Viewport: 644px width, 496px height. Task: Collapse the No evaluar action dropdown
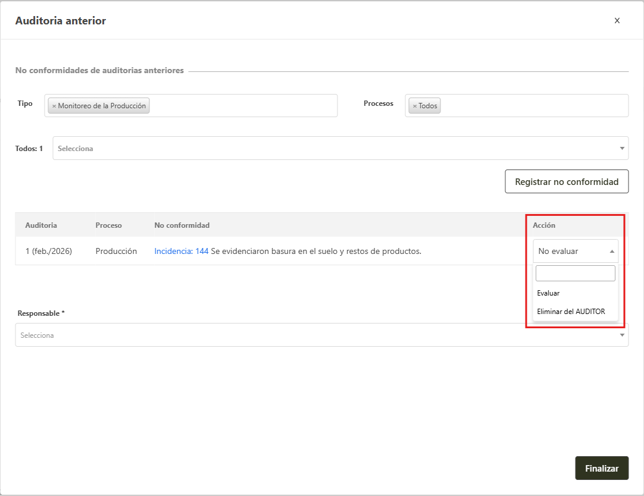pyautogui.click(x=576, y=251)
